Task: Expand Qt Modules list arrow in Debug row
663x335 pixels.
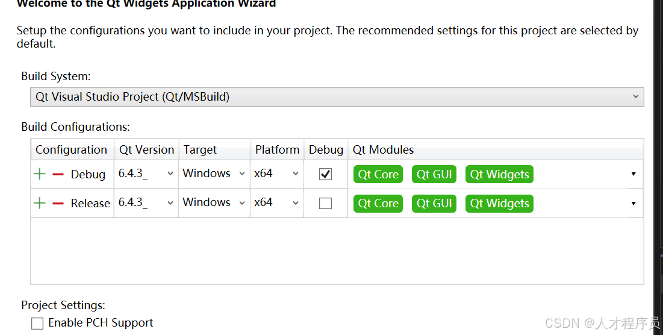Action: (633, 174)
